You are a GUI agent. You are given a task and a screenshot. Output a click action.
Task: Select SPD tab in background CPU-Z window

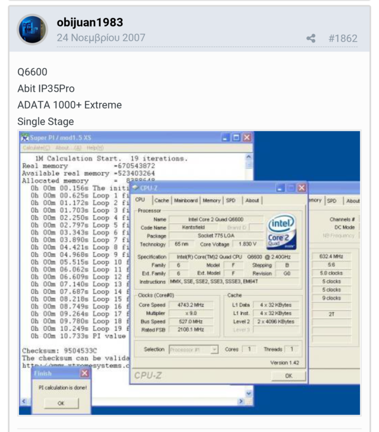tap(332, 201)
